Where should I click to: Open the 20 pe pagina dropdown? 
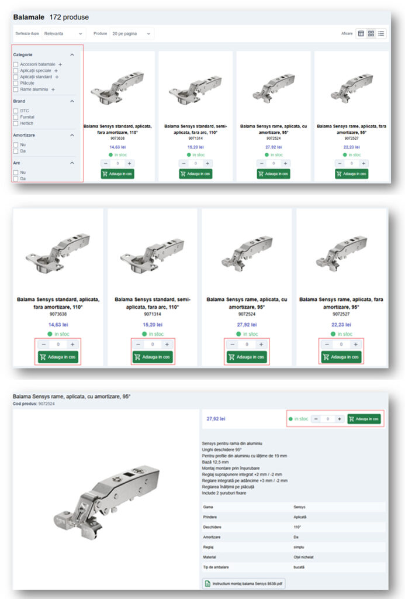tap(131, 33)
